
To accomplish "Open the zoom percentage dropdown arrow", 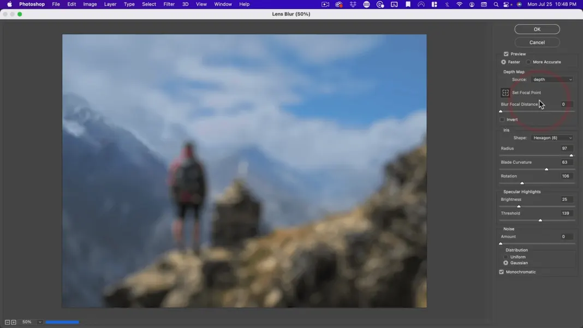I will (40, 322).
